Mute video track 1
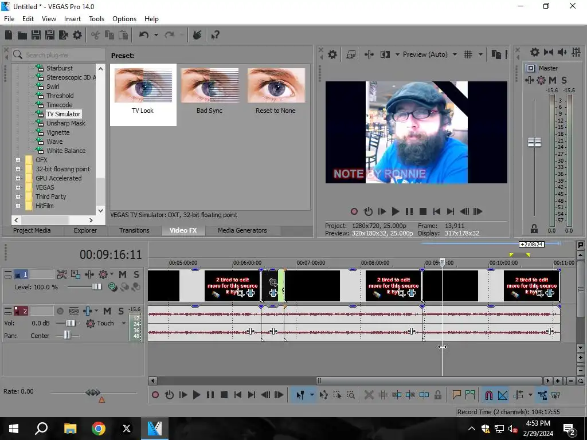This screenshot has height=440, width=587. pos(123,274)
